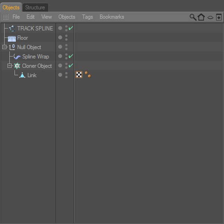Click the Floor object icon

12,39
